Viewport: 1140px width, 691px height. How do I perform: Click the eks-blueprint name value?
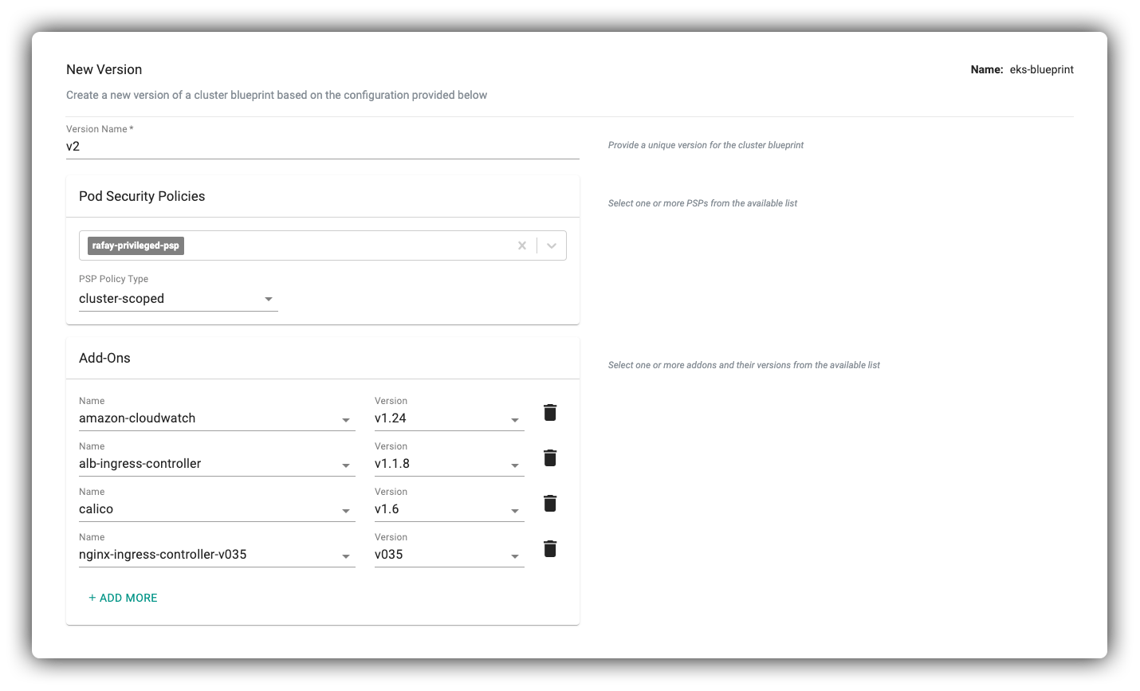coord(1041,69)
